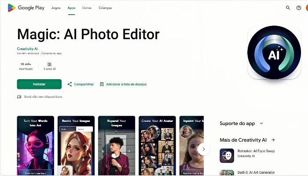The image size is (308, 176).
Task: Click the Magic: AI Photo Editor title
Action: 88,34
